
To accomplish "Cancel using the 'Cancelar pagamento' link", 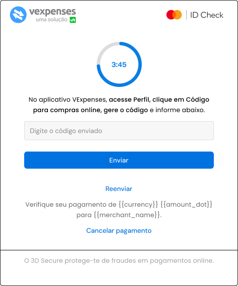I will point(119,230).
